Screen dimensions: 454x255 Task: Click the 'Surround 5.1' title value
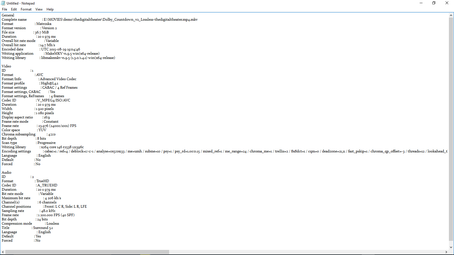click(x=43, y=228)
